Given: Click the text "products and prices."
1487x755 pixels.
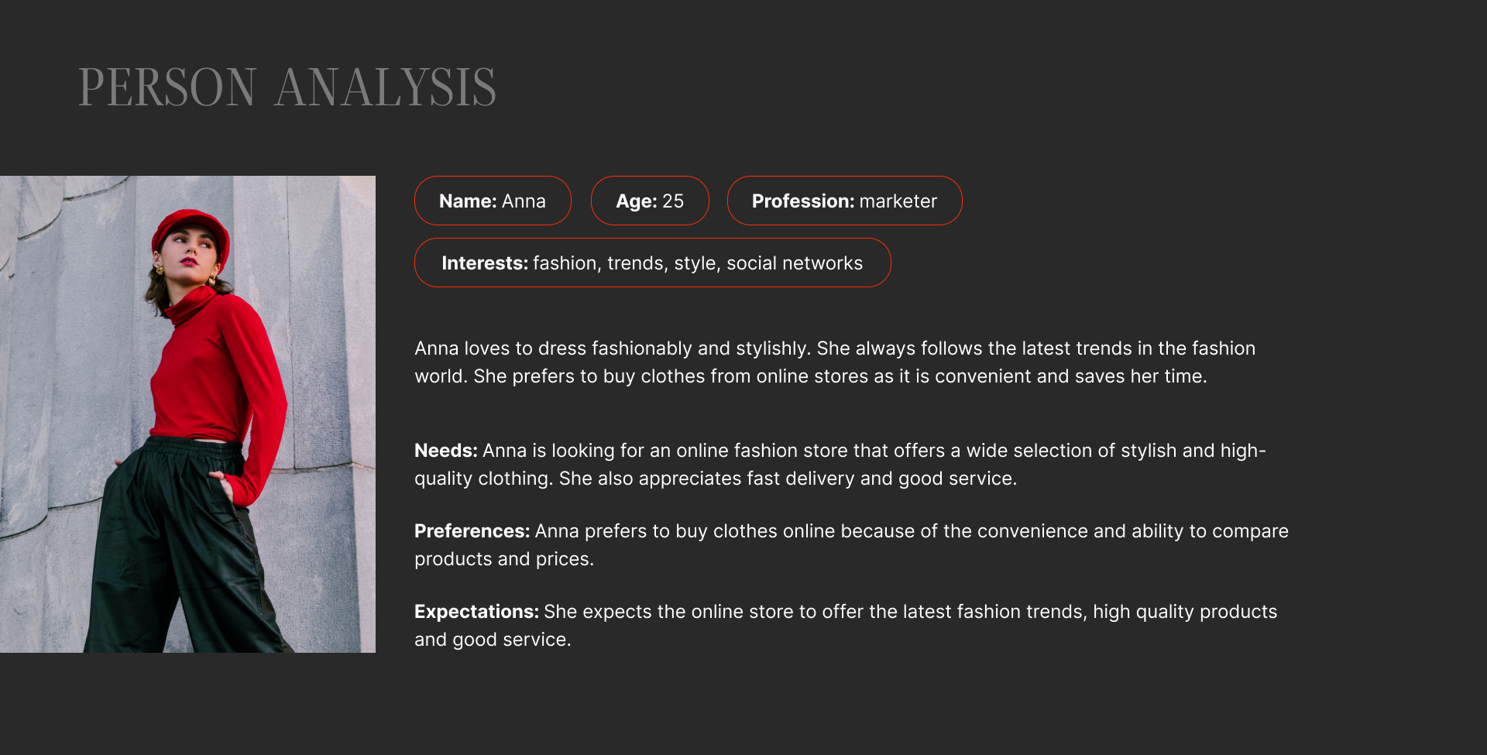Looking at the screenshot, I should coord(504,559).
